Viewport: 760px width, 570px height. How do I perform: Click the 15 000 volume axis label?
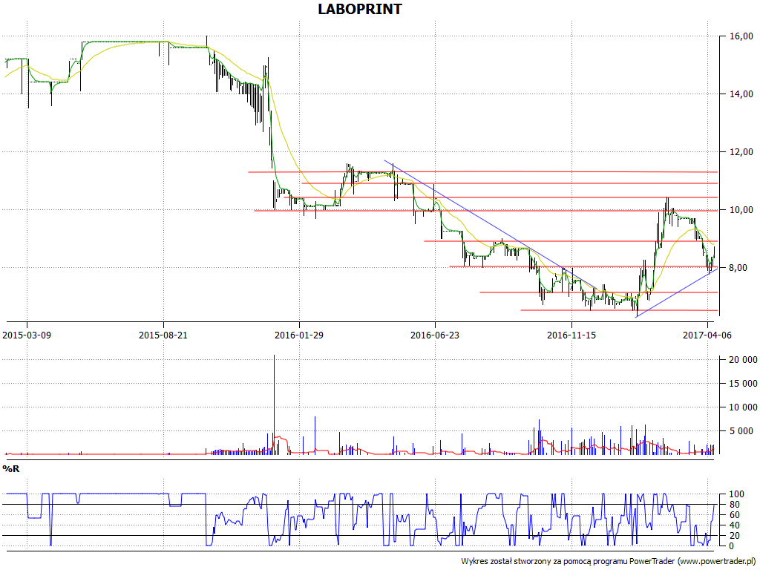[x=744, y=384]
